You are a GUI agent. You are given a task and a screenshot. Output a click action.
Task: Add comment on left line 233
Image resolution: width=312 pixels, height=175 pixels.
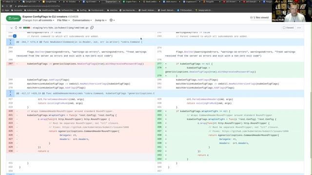15,36
